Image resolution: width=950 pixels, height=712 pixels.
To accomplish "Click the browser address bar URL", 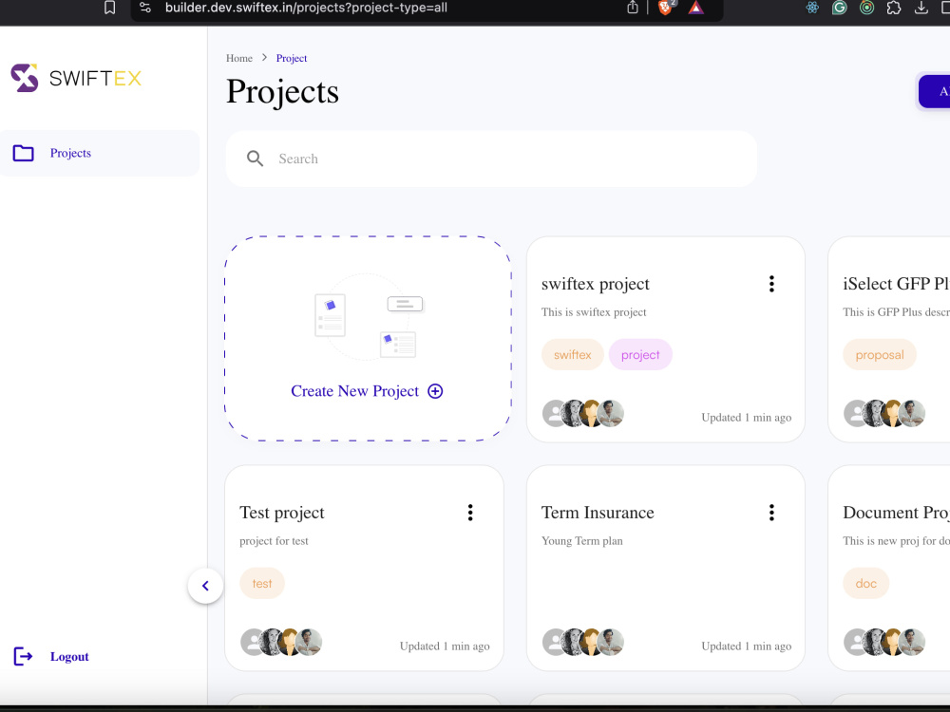I will pos(306,8).
